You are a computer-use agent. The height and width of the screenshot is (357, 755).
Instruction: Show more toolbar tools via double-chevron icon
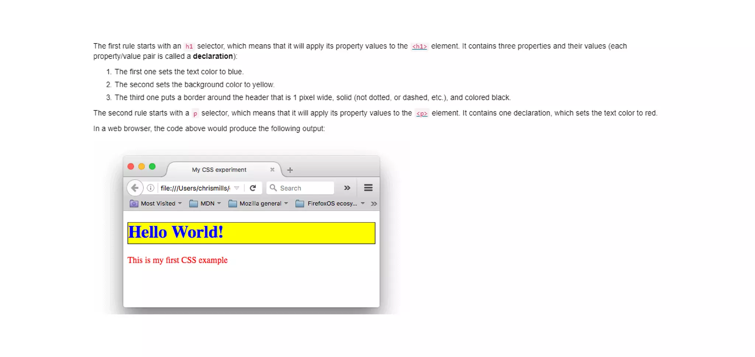[347, 188]
